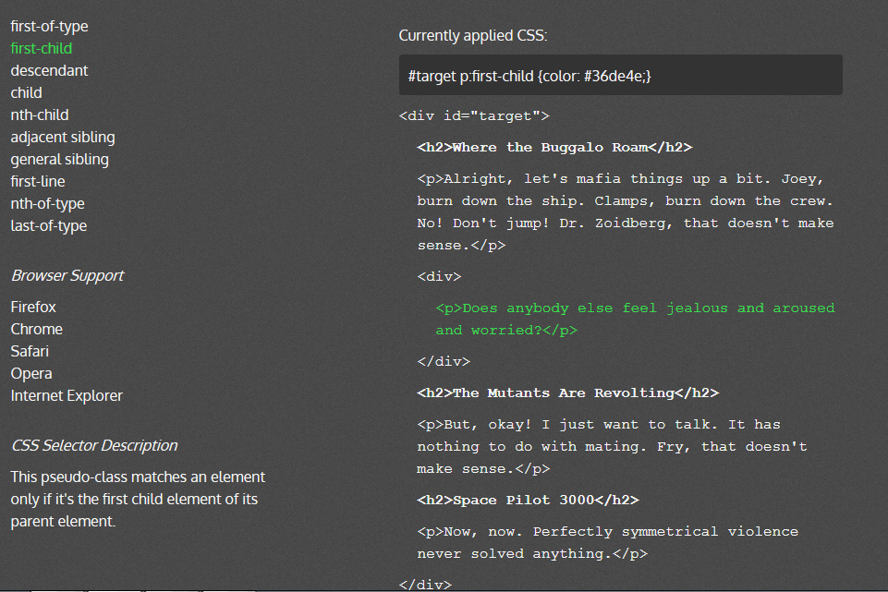The width and height of the screenshot is (888, 592).
Task: Open the descendant selector example
Action: 49,71
